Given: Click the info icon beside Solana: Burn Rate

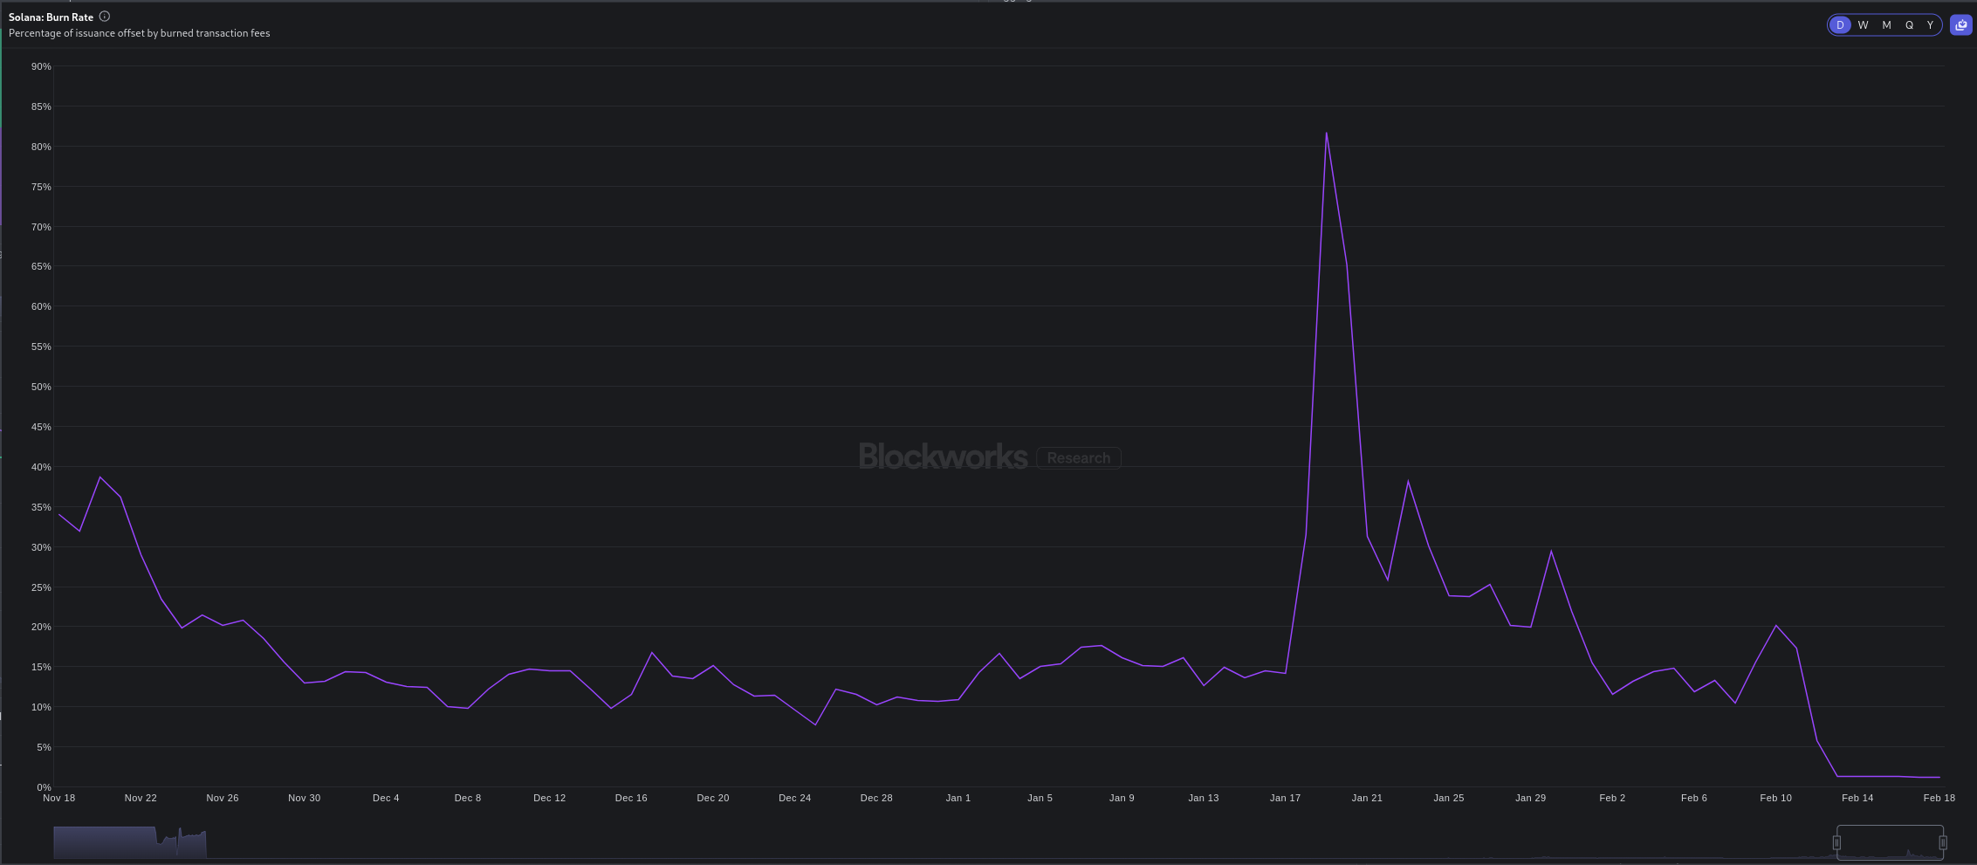Looking at the screenshot, I should pyautogui.click(x=105, y=17).
